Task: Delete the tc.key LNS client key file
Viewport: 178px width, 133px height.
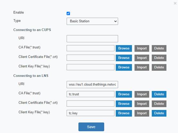Action: [x=159, y=113]
